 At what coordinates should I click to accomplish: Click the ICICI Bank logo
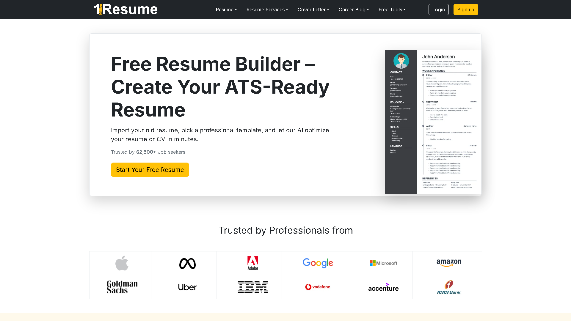tap(448, 287)
